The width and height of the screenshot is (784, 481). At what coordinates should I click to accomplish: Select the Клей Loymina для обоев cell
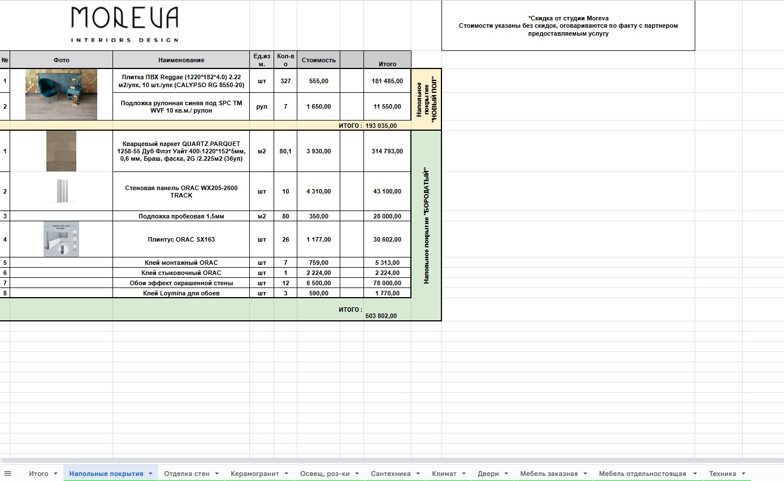[181, 293]
